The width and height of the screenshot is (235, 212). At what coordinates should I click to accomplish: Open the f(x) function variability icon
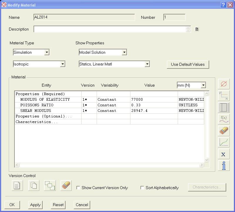224,119
